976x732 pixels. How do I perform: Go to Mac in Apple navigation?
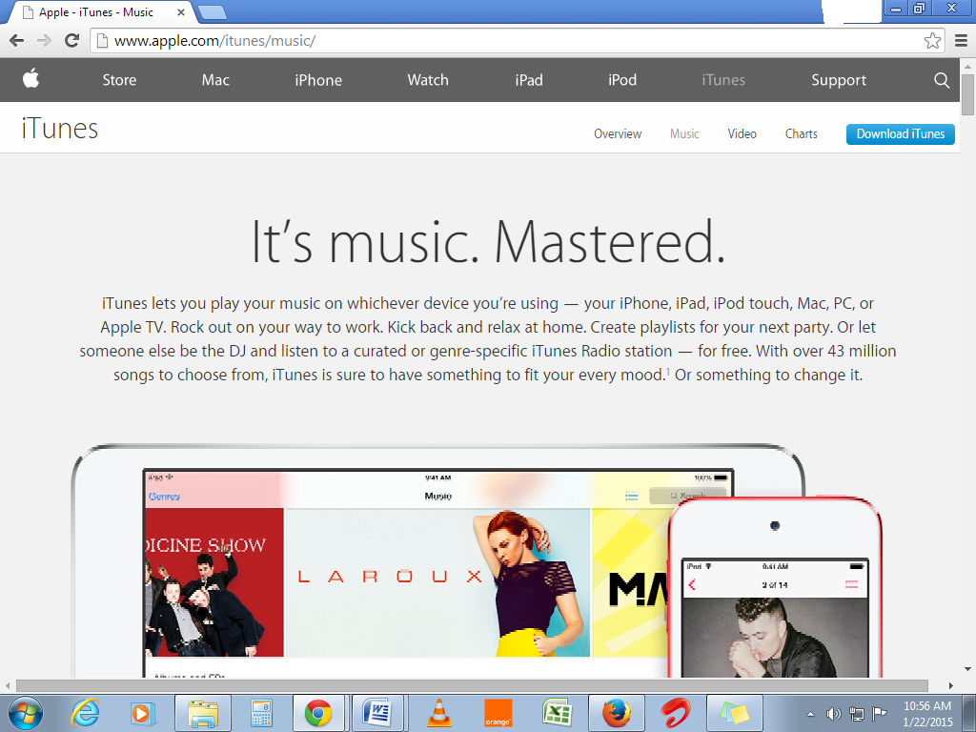tap(215, 80)
